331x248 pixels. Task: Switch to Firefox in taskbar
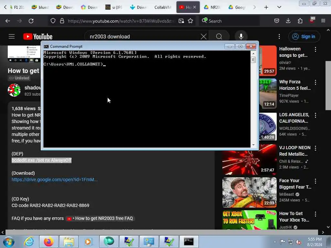point(48,242)
